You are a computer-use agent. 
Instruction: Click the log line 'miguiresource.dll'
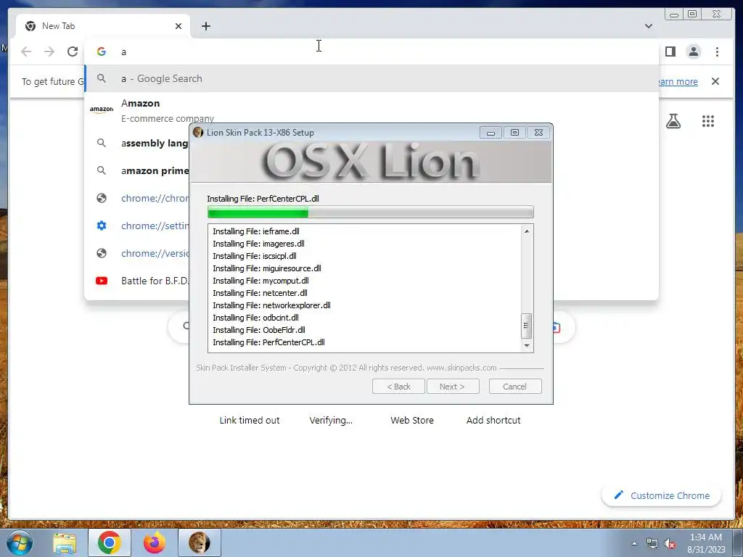point(267,268)
